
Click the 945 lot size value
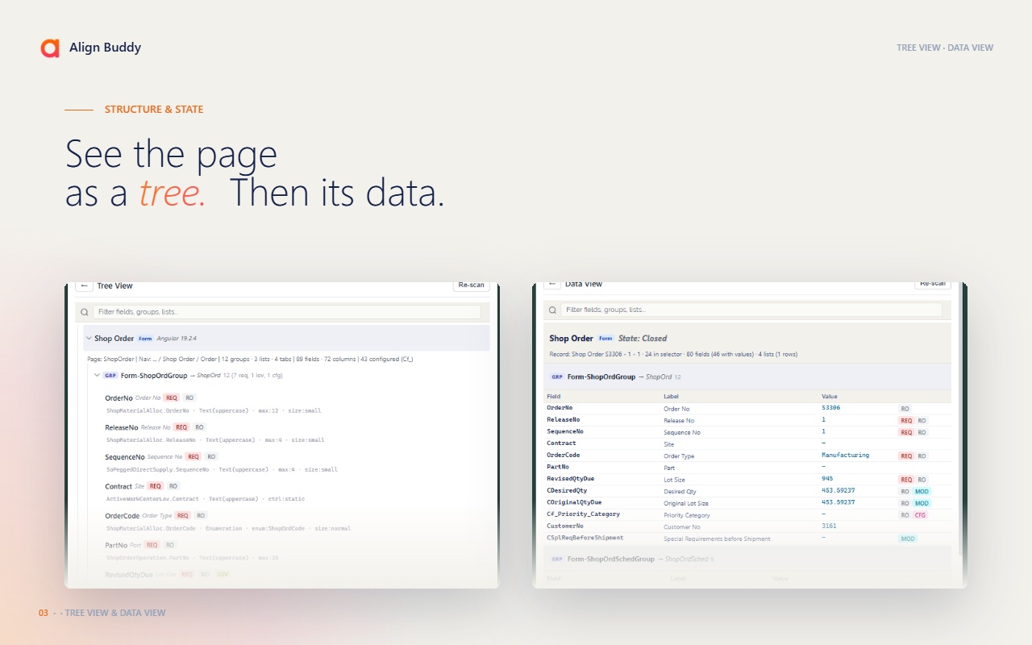pos(827,479)
